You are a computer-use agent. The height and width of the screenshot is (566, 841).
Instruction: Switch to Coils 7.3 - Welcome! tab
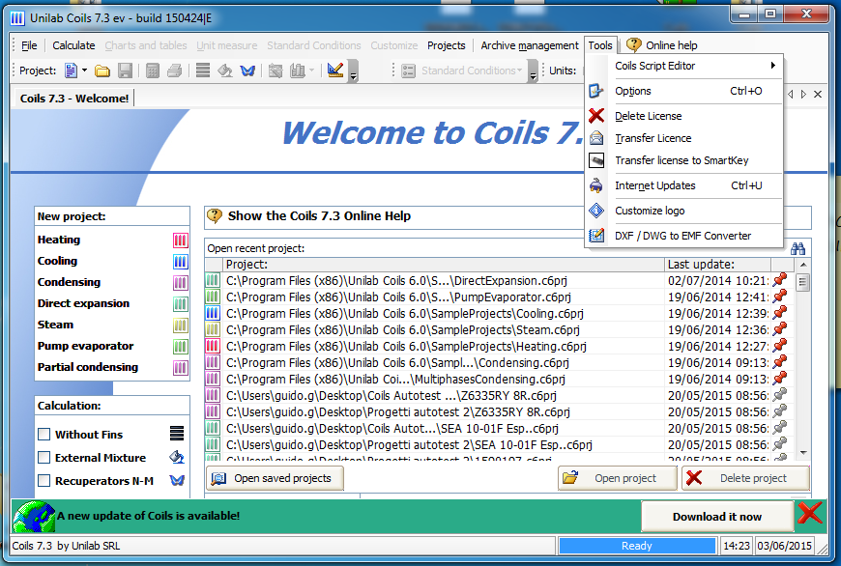click(74, 99)
